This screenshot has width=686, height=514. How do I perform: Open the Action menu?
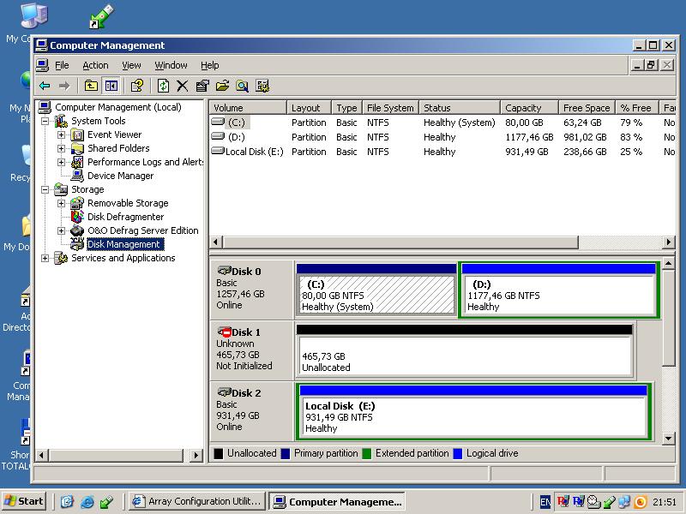pos(95,65)
